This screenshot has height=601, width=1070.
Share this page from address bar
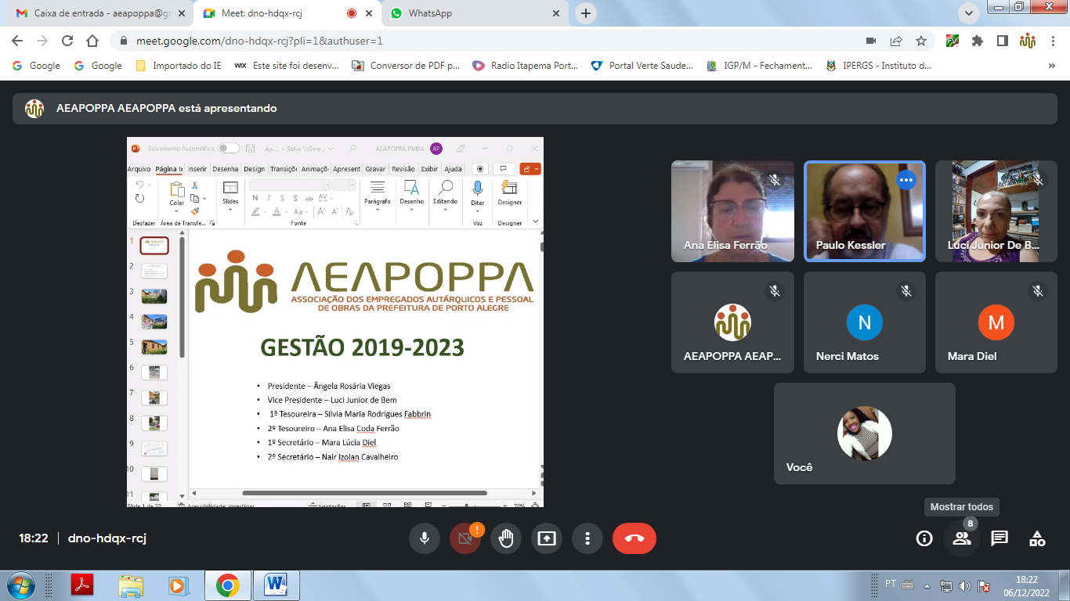896,41
